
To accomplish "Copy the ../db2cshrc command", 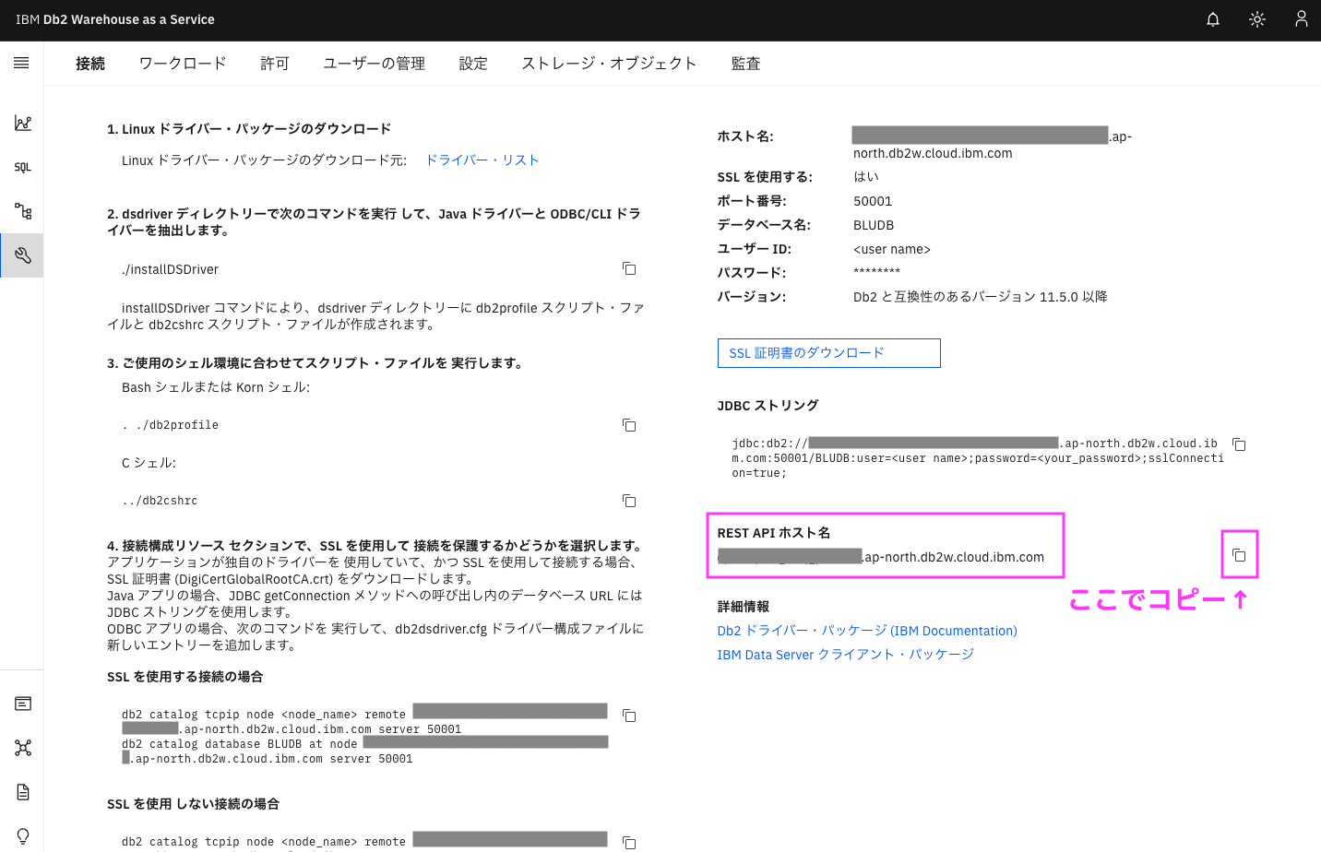I will point(629,501).
